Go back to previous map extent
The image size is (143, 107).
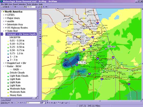[x=40, y=22]
